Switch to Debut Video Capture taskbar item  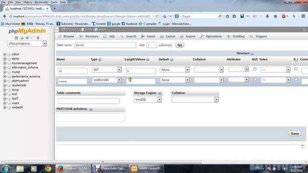(x=109, y=169)
